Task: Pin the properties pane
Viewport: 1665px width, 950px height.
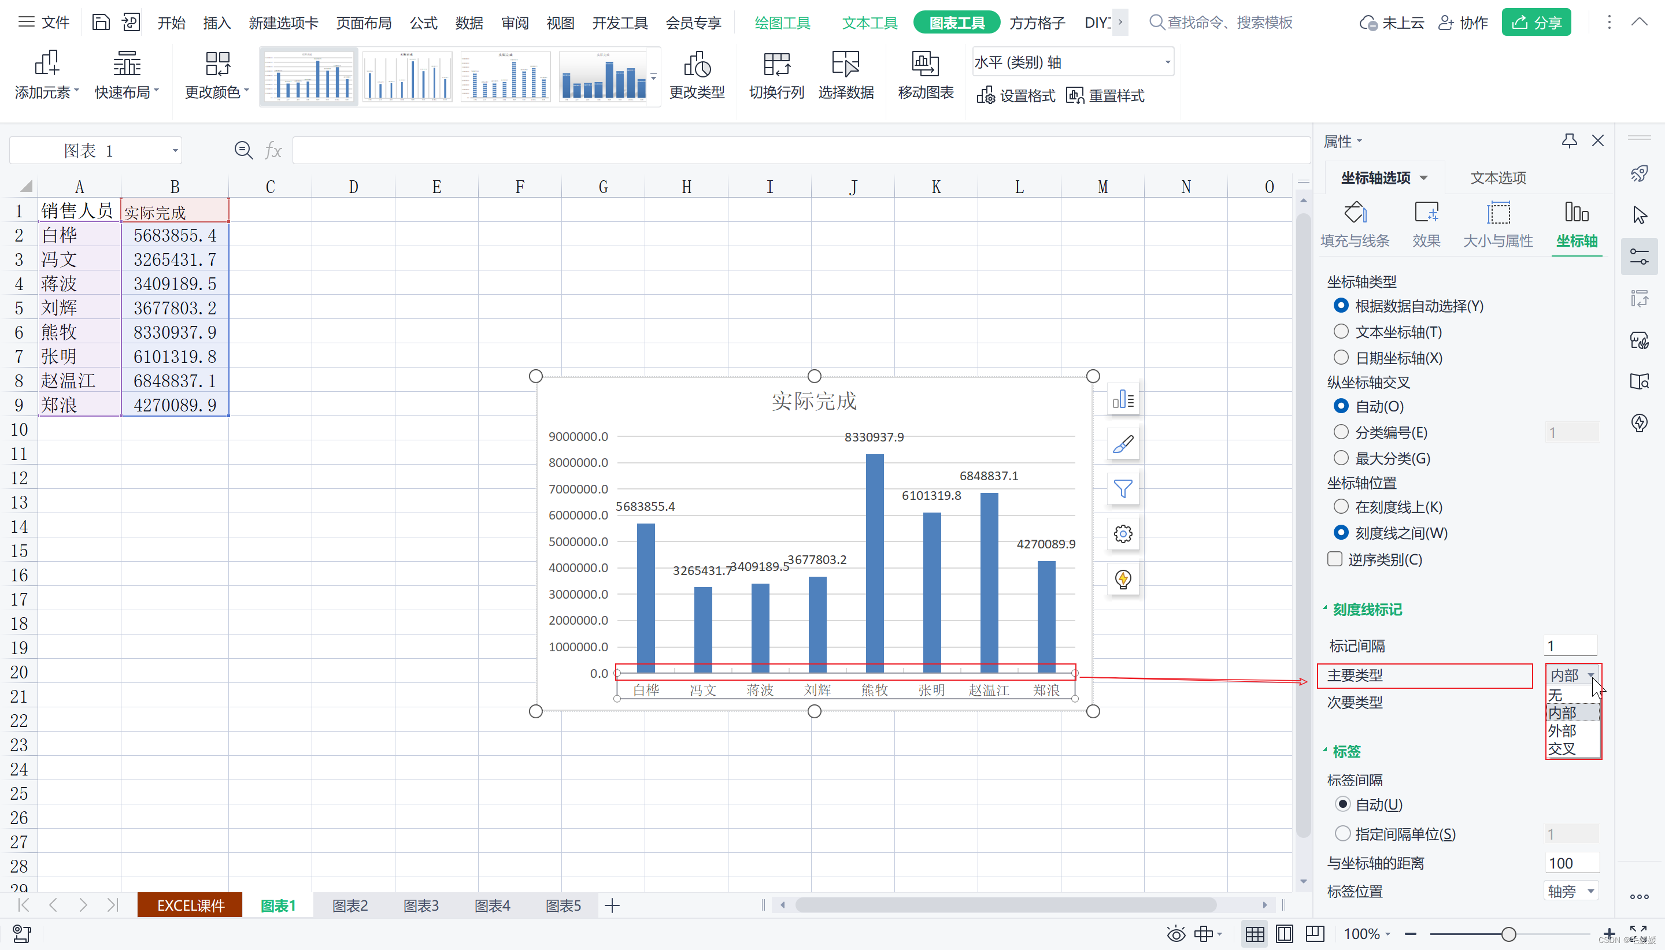Action: pyautogui.click(x=1569, y=141)
